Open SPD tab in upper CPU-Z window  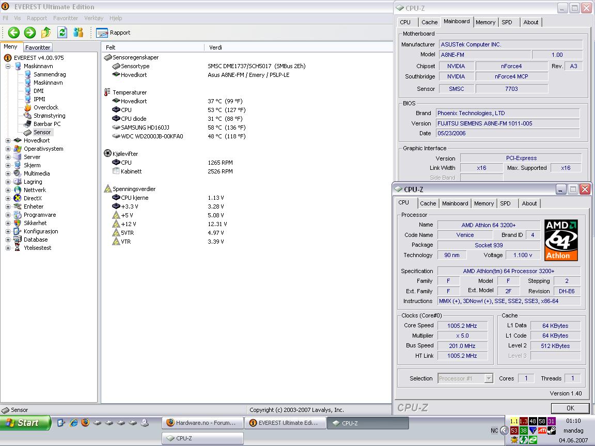coord(507,22)
